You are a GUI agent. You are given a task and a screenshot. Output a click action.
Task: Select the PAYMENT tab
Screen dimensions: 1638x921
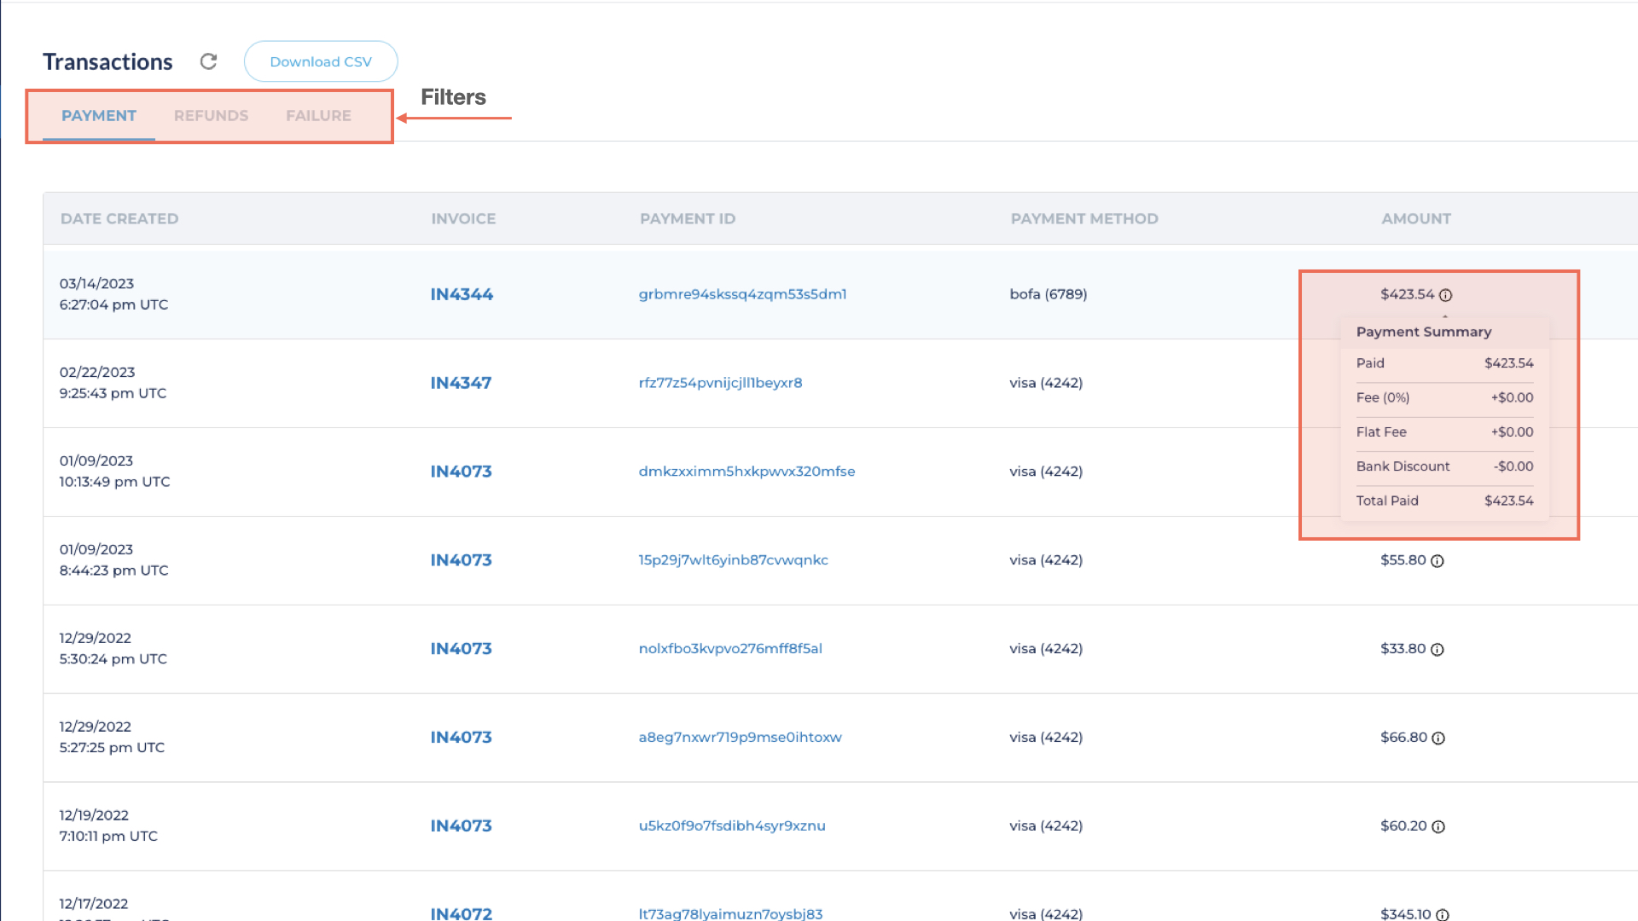coord(99,115)
